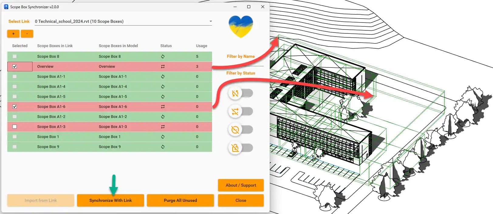The width and height of the screenshot is (493, 214).
Task: Check the Scope Box A1-3 checkbox
Action: (15, 127)
